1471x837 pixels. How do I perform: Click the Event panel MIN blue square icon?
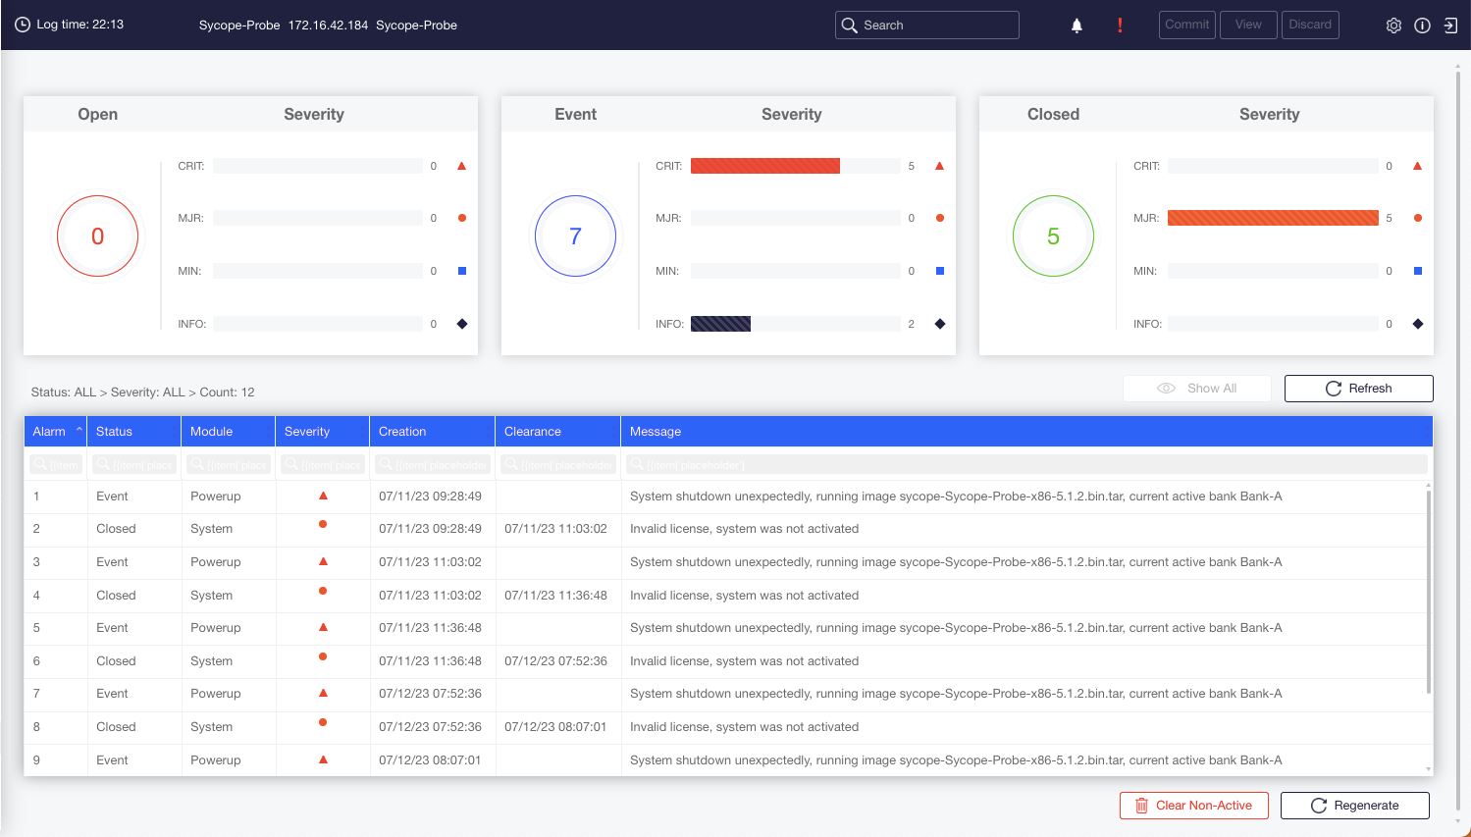coord(939,271)
